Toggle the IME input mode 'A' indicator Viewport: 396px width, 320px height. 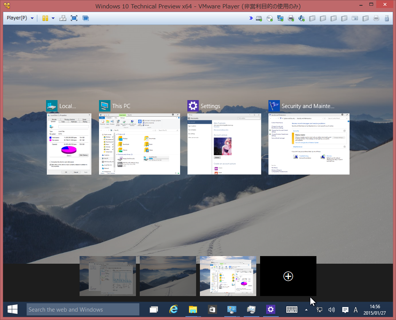pos(356,310)
